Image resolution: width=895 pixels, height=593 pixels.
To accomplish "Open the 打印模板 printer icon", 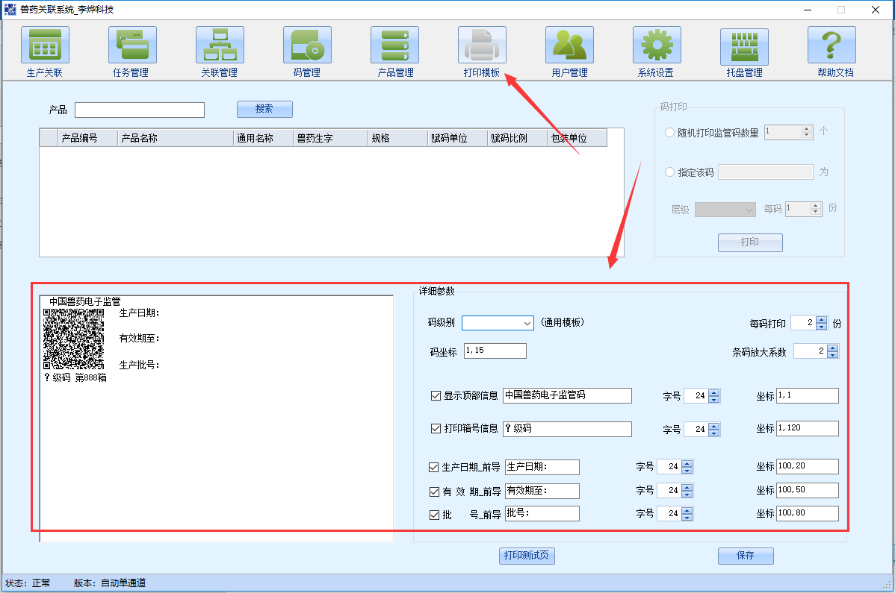I will tap(482, 45).
